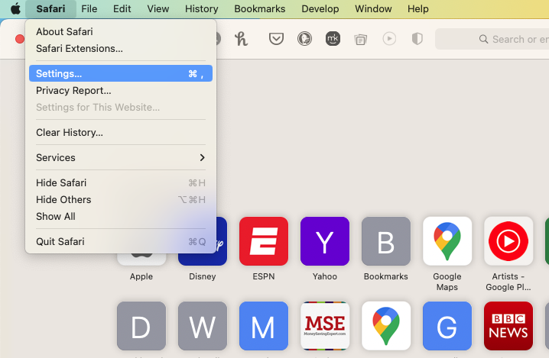Click the red close window button

click(x=20, y=39)
